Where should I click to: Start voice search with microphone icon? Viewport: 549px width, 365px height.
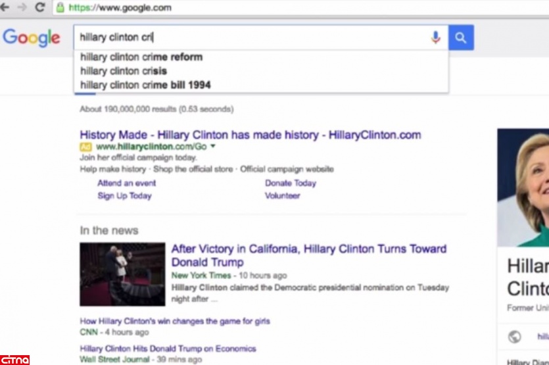coord(435,37)
